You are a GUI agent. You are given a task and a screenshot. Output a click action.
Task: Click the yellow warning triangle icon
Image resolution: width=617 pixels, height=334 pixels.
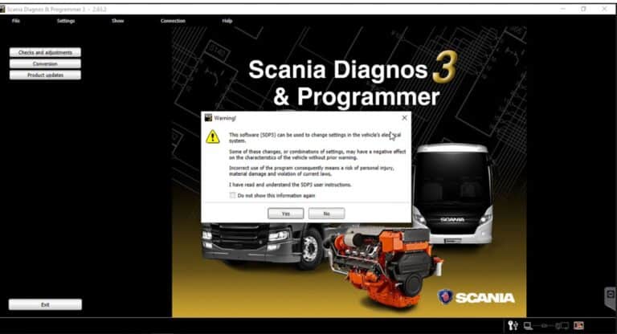212,137
